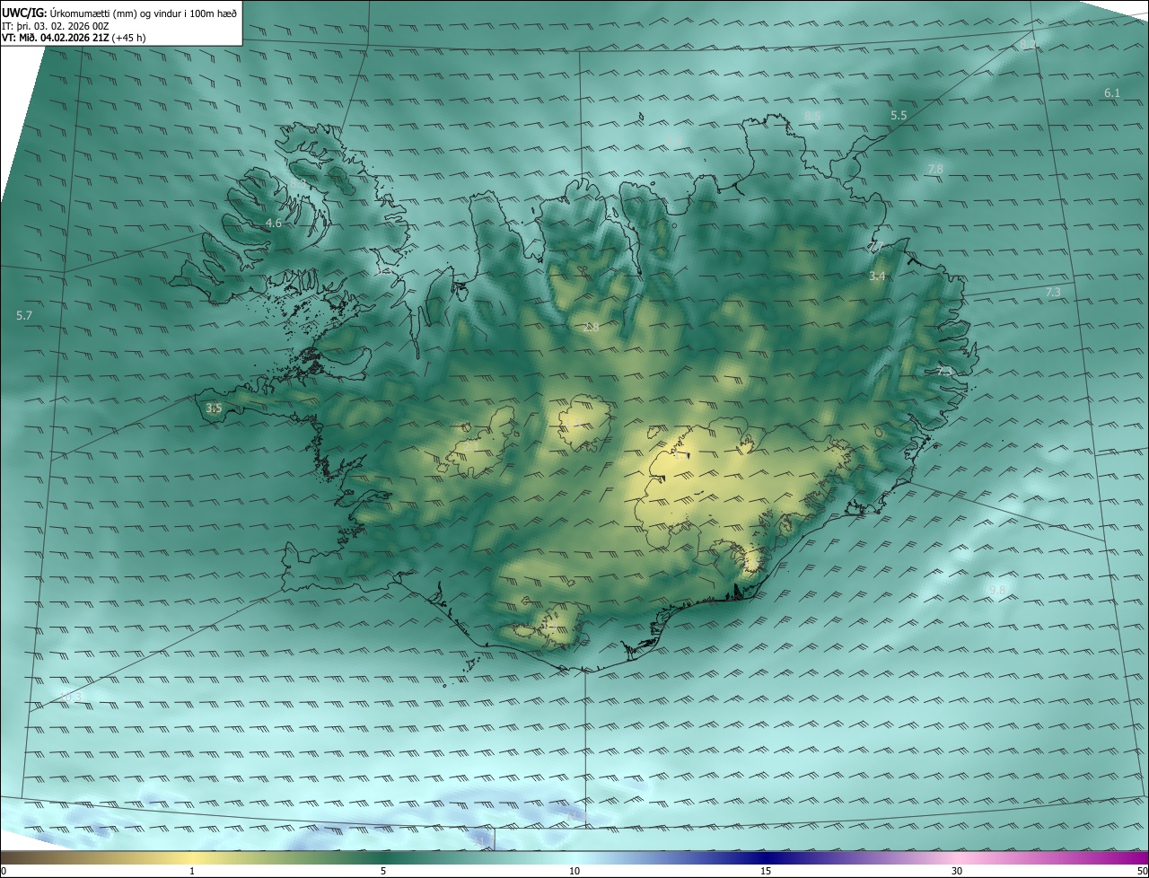Screen dimensions: 1149x878
Task: Click the 30 tick on the color scale
Action: pos(957,872)
